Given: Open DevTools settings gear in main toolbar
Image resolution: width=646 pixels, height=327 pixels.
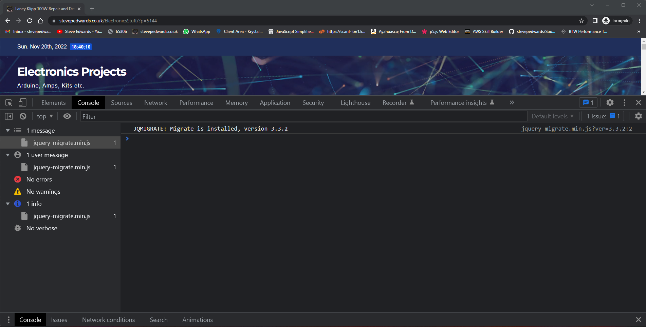Looking at the screenshot, I should pyautogui.click(x=610, y=102).
